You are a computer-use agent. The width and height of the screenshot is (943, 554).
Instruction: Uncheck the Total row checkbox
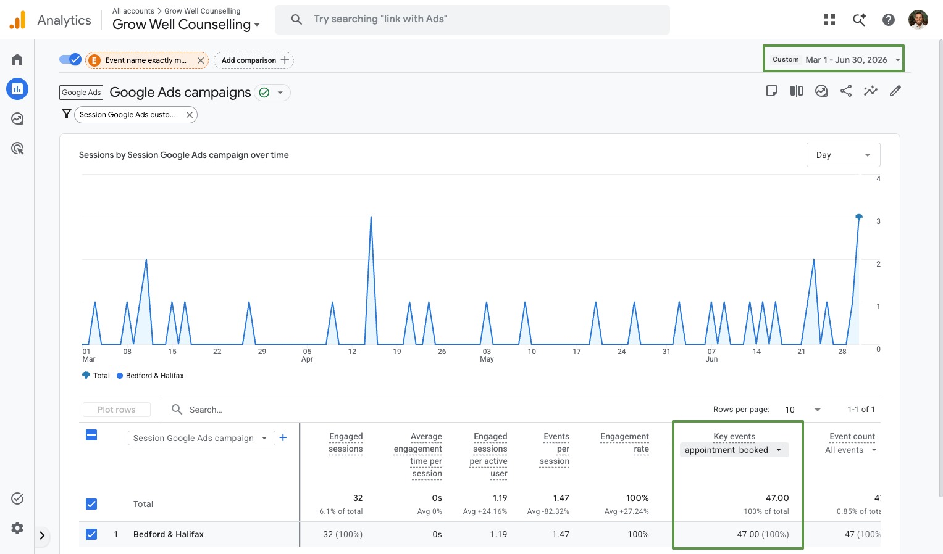[91, 504]
